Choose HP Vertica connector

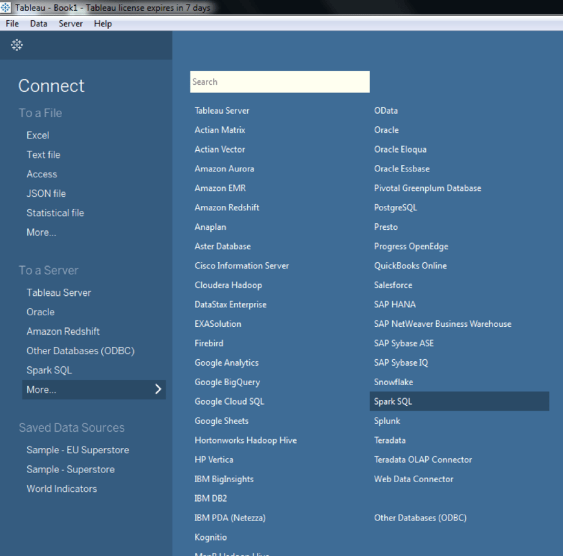[x=214, y=460]
